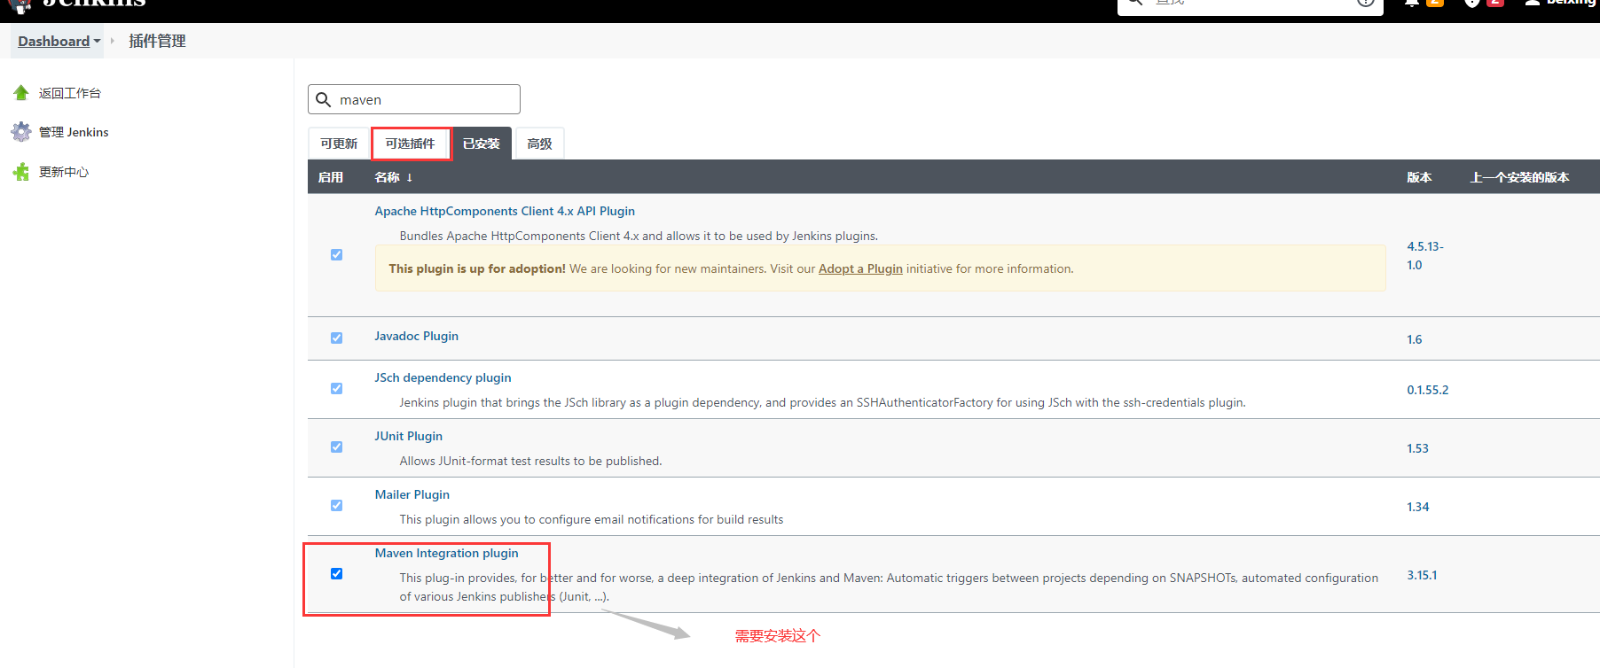Follow the Adopt a Plugin link
Screen dimensions: 1600x668
coord(860,268)
